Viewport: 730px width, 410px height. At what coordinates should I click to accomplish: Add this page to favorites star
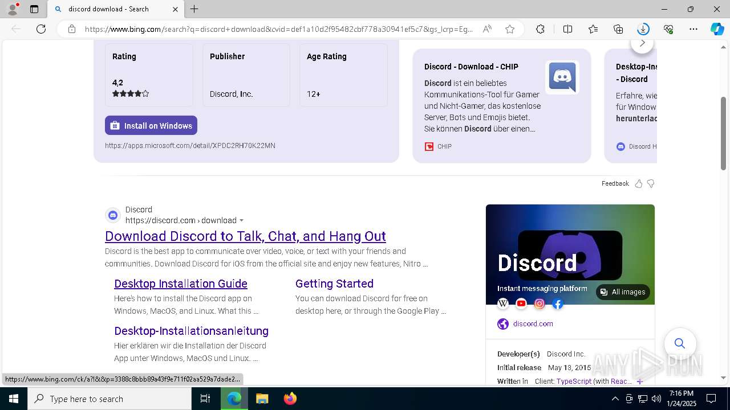tap(510, 29)
